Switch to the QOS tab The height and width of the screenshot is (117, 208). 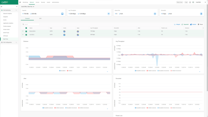point(40,18)
